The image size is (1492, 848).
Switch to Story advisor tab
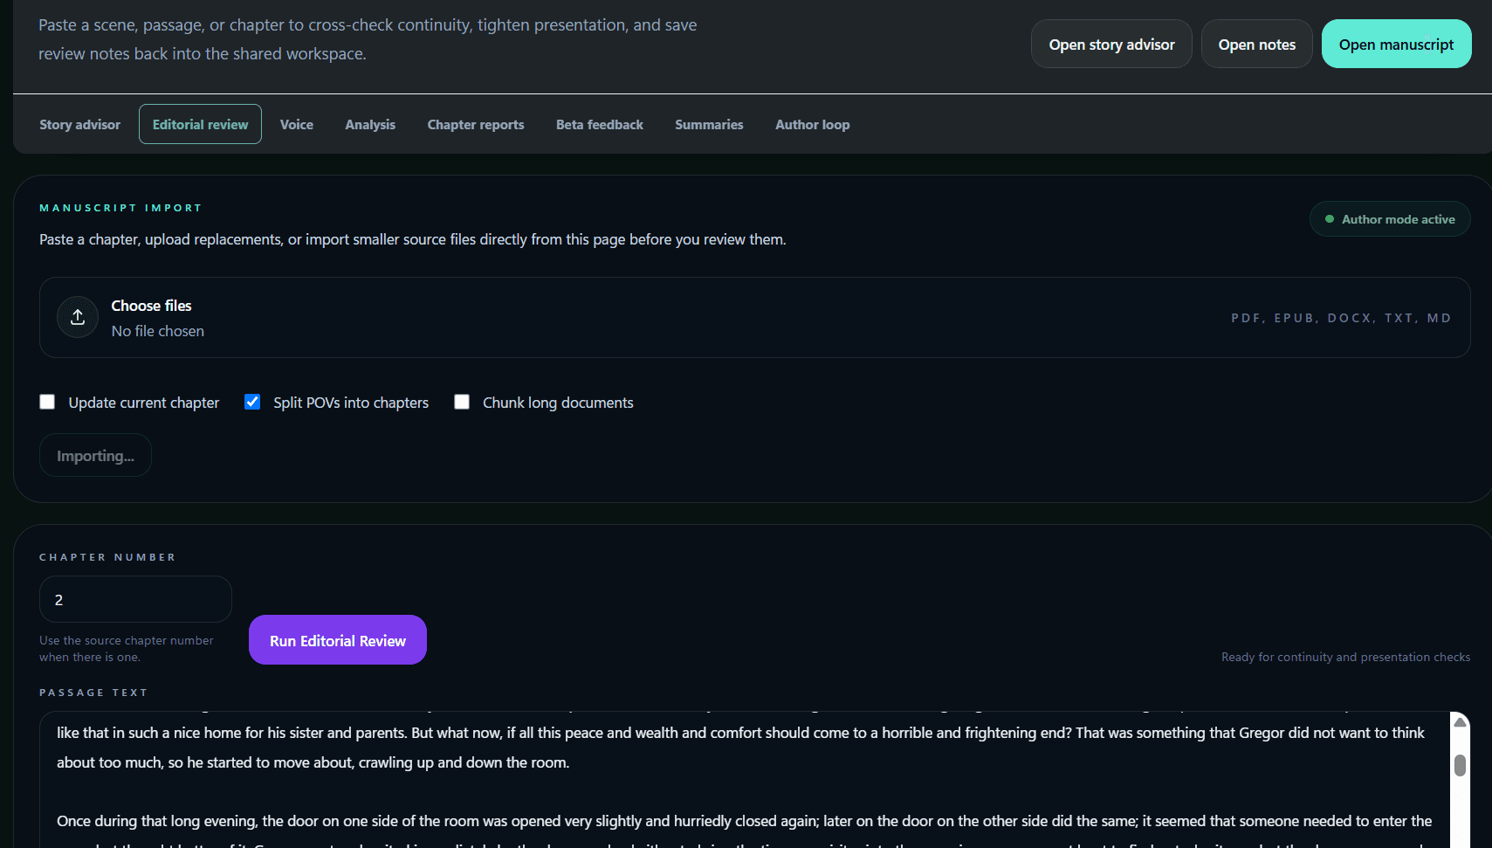click(x=80, y=124)
